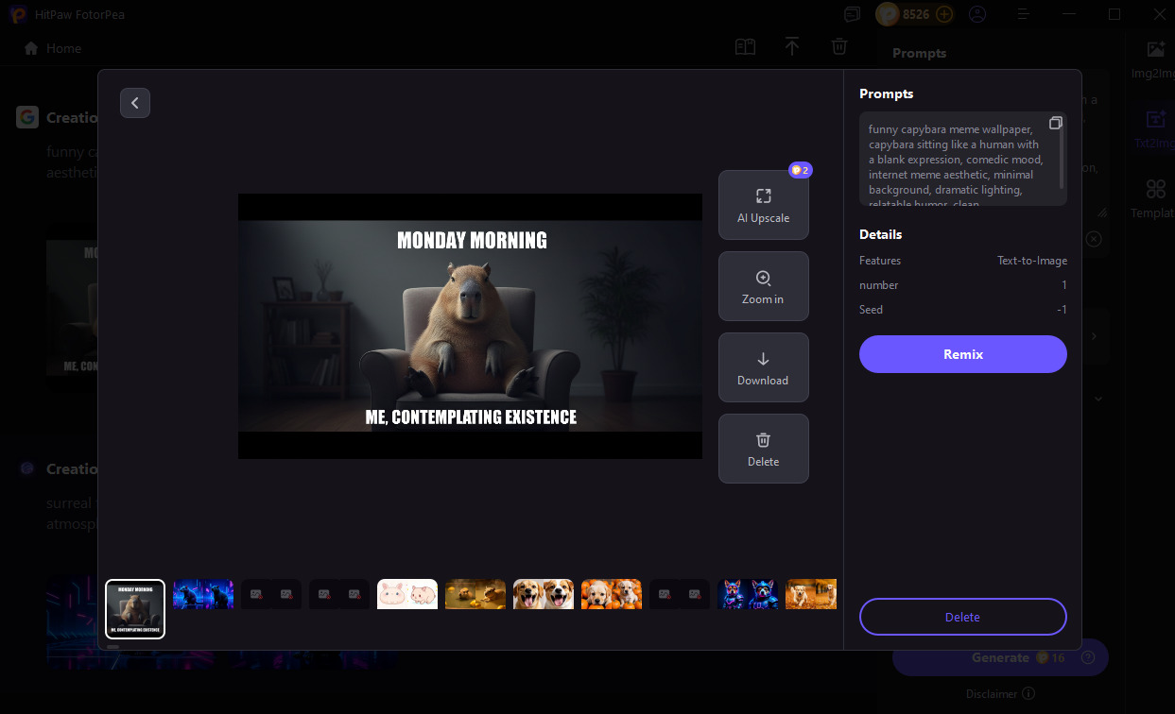Click Delete below the Download button

(x=763, y=449)
